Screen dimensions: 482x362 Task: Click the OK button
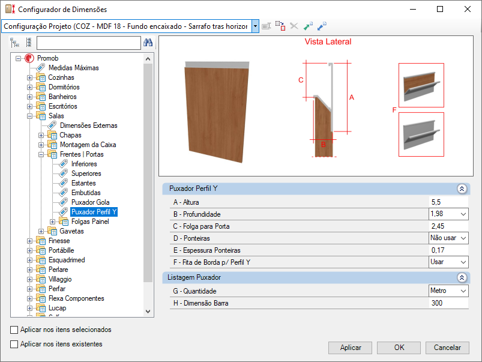point(399,348)
